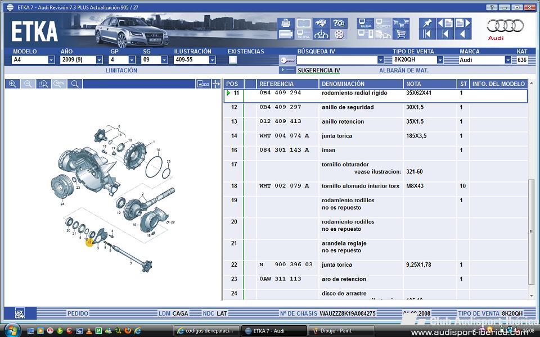540x337 pixels.
Task: Launch VLC cone icon in quick launch
Action: [89, 331]
